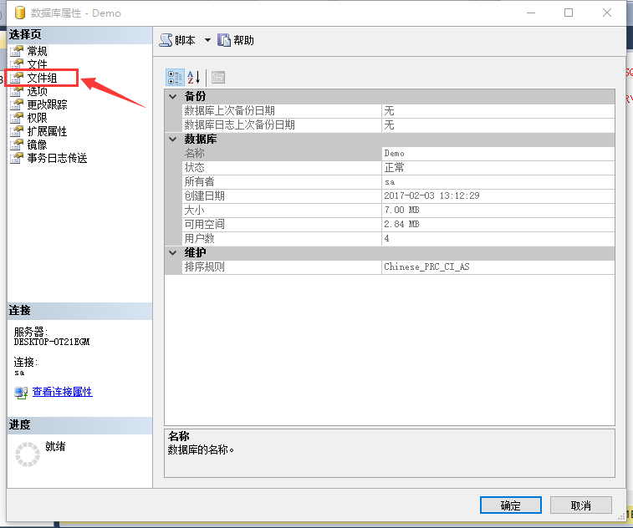Select the 权限 page
The height and width of the screenshot is (528, 633).
[37, 118]
